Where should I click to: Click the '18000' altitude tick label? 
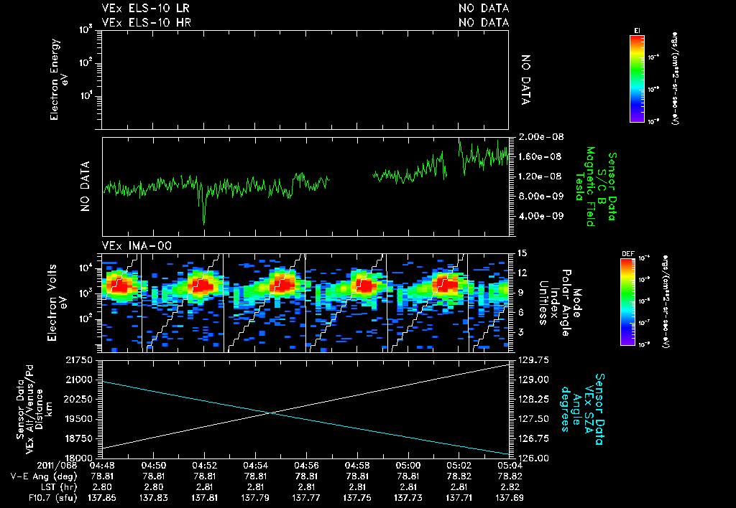(79, 458)
